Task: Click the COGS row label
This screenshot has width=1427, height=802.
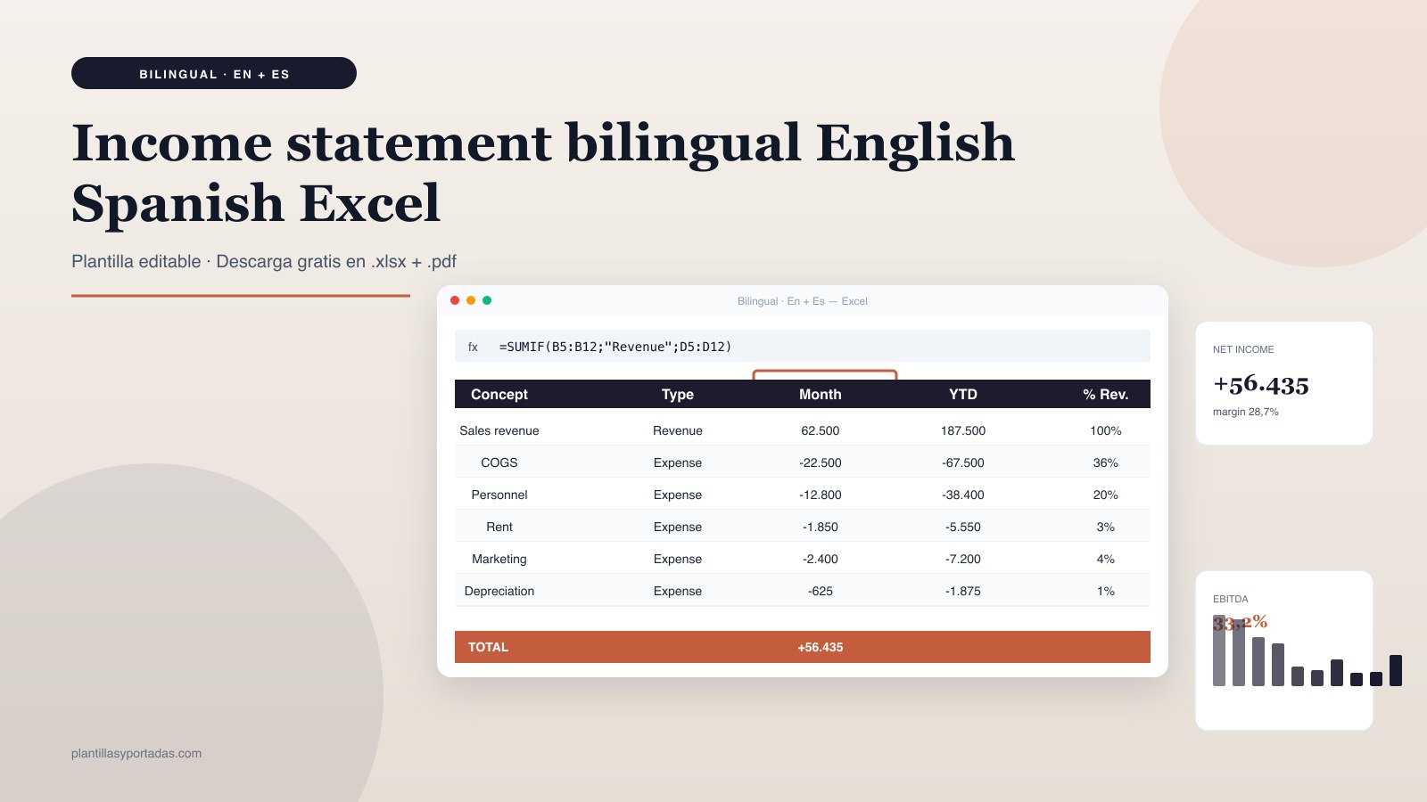Action: pos(499,462)
